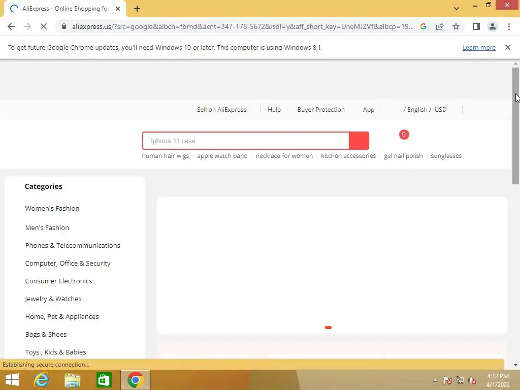This screenshot has width=520, height=390.
Task: Bookmark this tab with star icon
Action: coord(456,26)
